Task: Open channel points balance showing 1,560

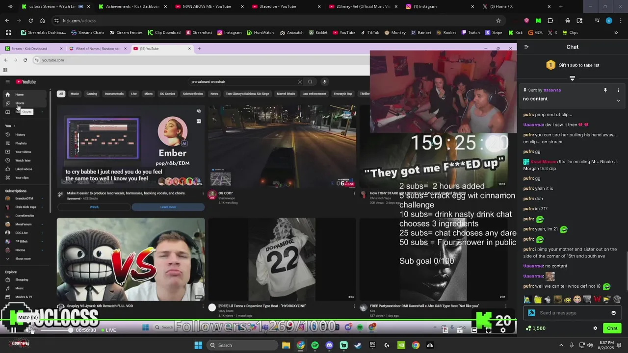Action: point(535,328)
